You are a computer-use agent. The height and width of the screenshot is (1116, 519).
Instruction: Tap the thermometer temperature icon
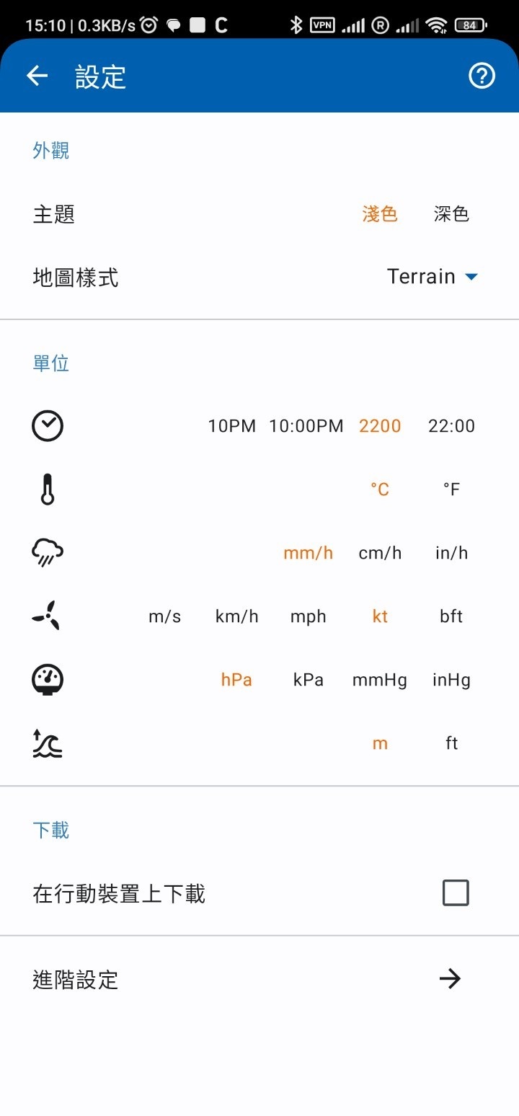[x=48, y=490]
